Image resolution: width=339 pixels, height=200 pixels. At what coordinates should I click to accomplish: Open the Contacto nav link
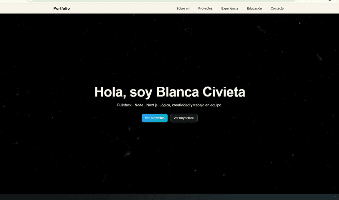pyautogui.click(x=277, y=9)
